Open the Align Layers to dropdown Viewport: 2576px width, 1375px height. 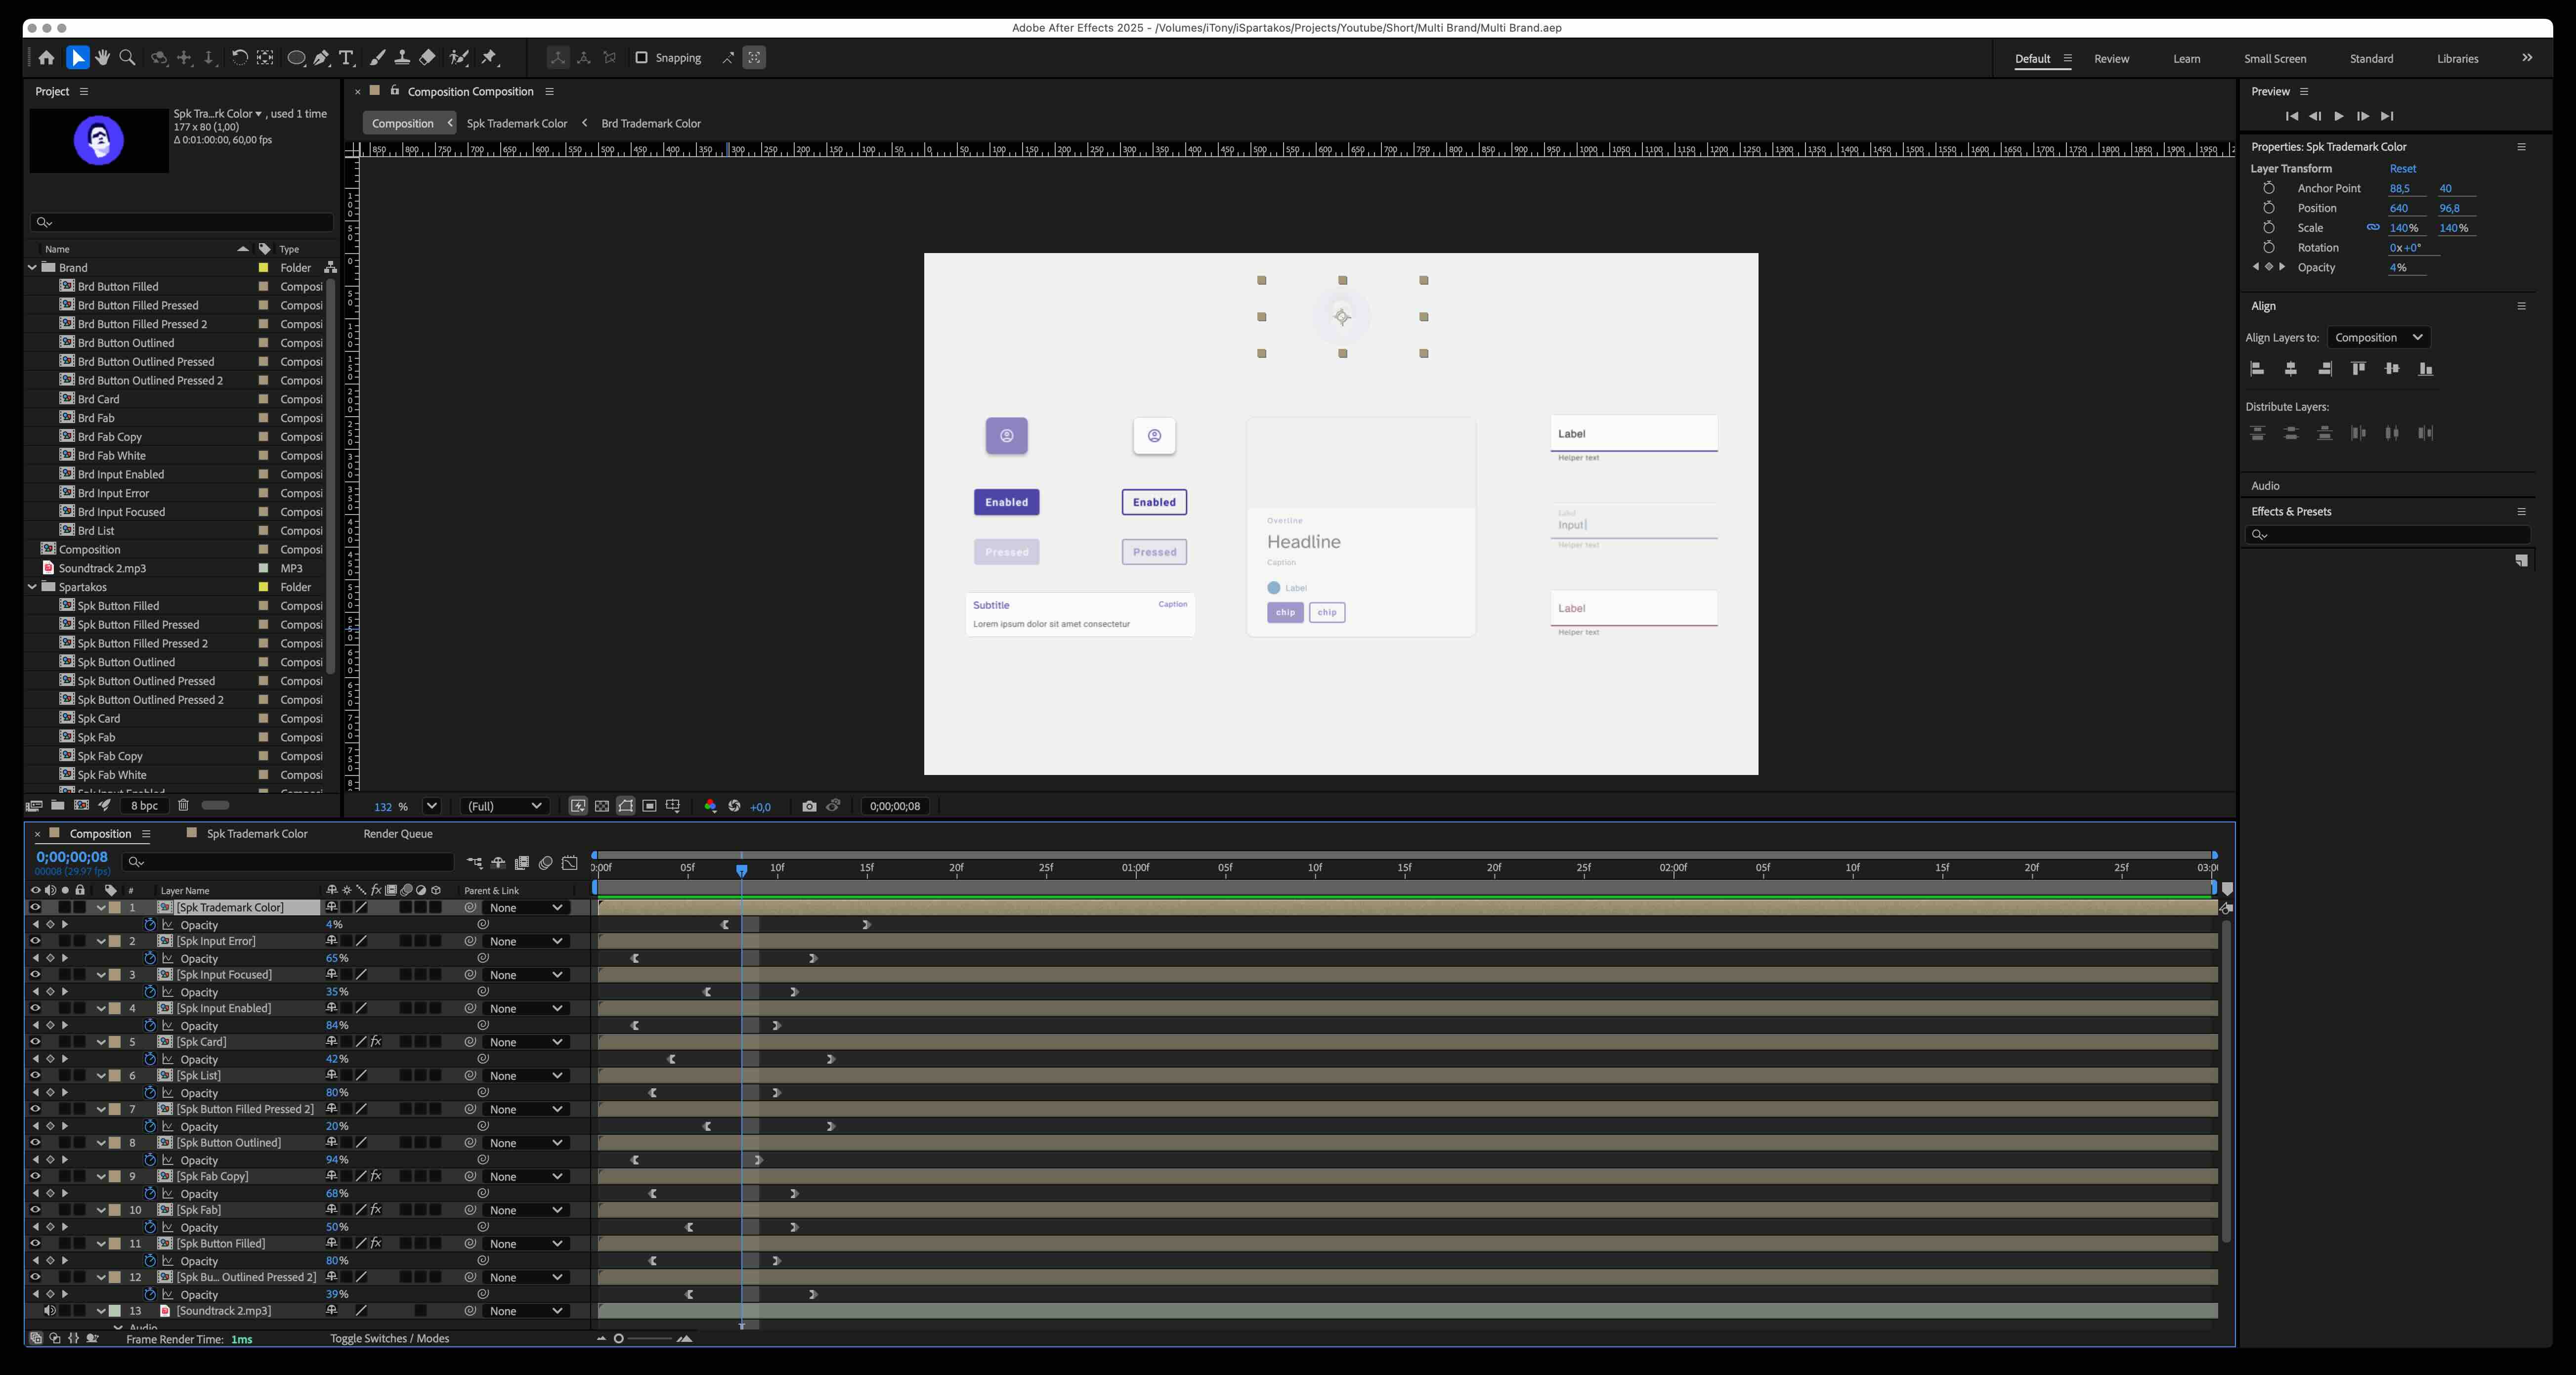tap(2378, 337)
